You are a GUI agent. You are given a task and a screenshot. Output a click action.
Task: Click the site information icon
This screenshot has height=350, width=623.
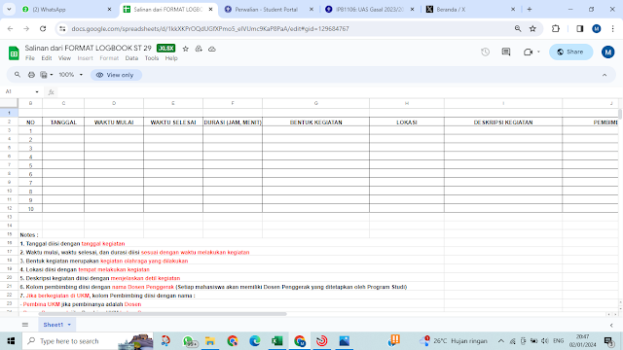click(x=62, y=28)
